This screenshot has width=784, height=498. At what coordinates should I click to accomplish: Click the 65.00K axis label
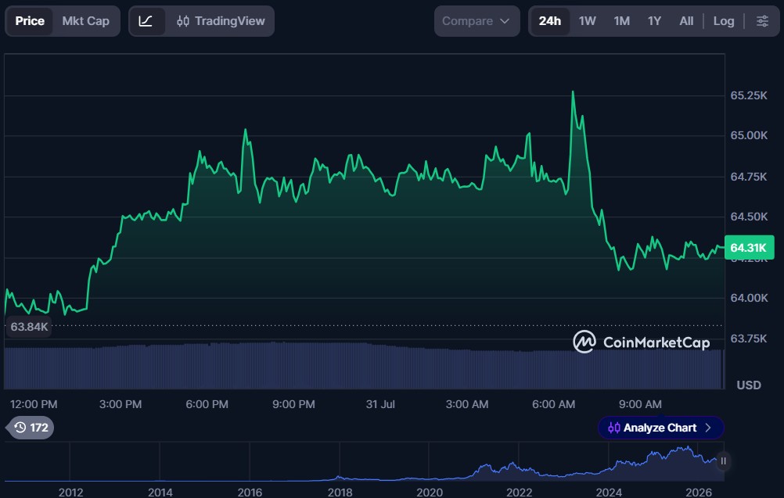tap(749, 135)
